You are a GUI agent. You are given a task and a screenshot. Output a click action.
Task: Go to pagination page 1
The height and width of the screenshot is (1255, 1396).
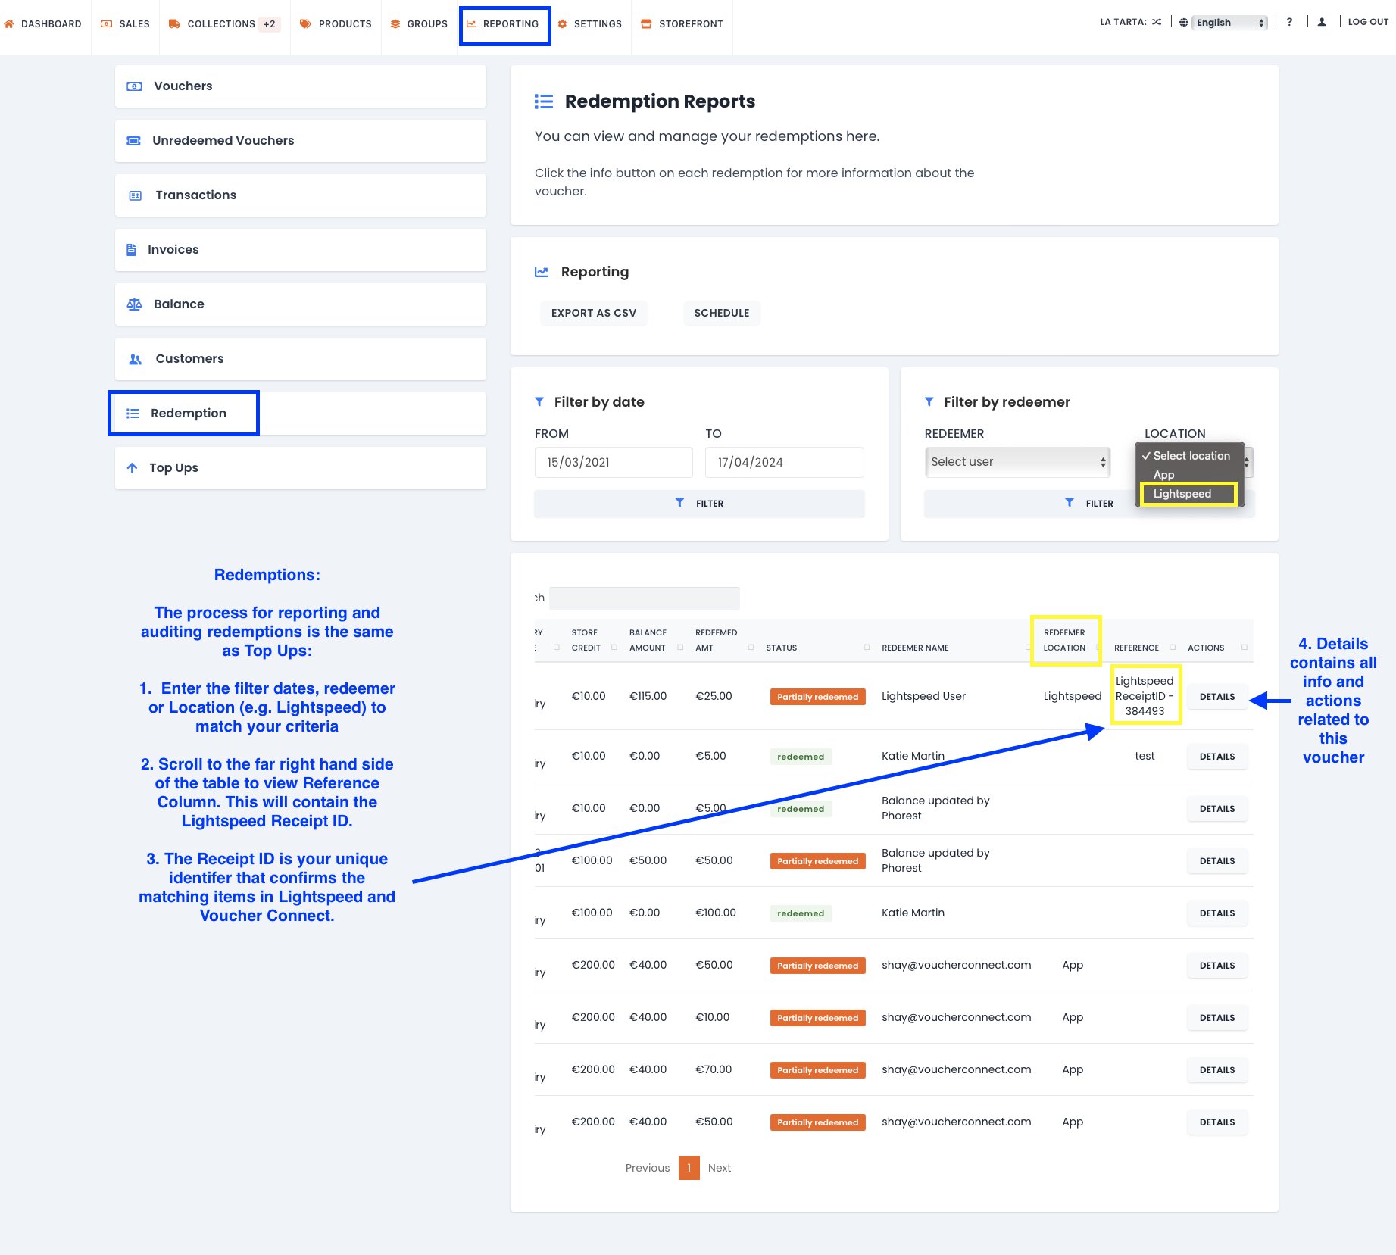pyautogui.click(x=689, y=1168)
